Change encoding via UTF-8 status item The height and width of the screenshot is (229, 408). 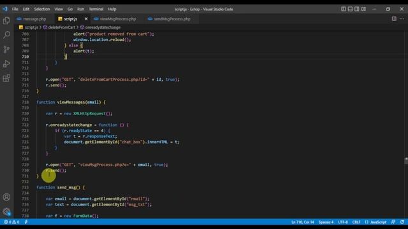coord(343,222)
